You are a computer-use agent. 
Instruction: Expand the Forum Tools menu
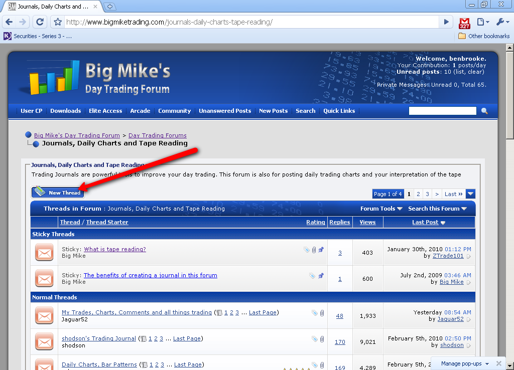[x=381, y=209]
